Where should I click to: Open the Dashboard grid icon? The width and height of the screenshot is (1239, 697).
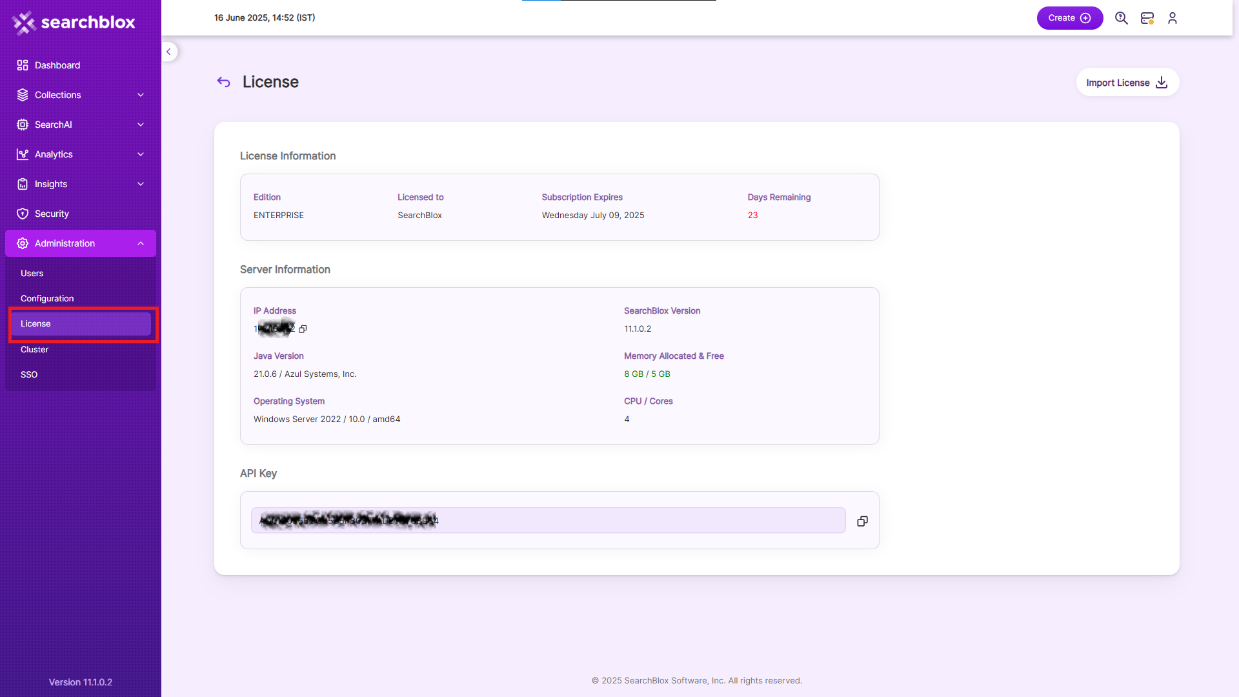(x=23, y=65)
